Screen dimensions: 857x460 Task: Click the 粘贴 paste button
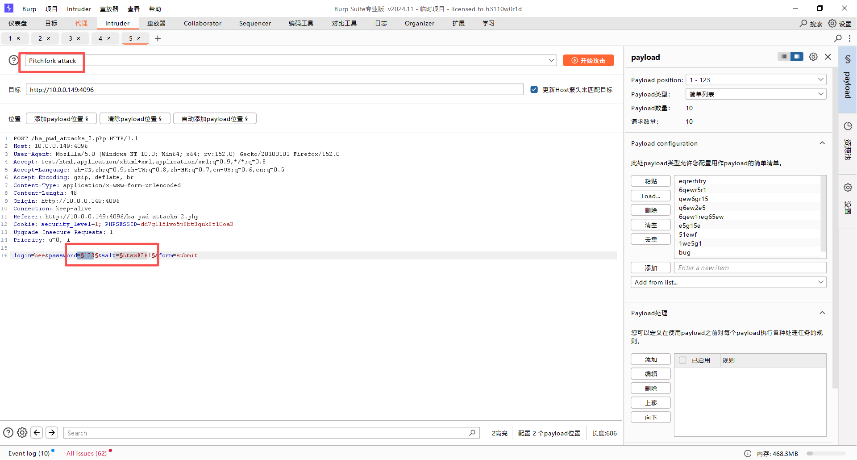point(651,181)
